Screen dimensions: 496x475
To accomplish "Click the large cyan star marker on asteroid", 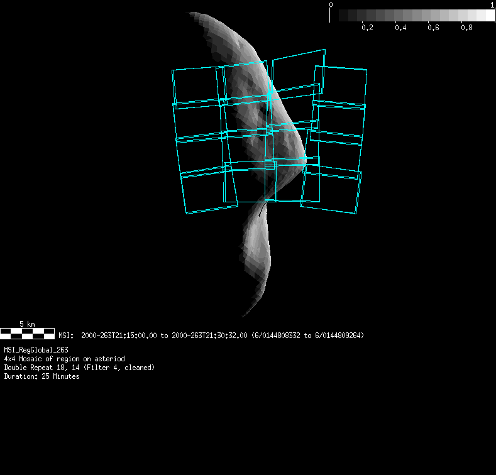I will click(270, 96).
